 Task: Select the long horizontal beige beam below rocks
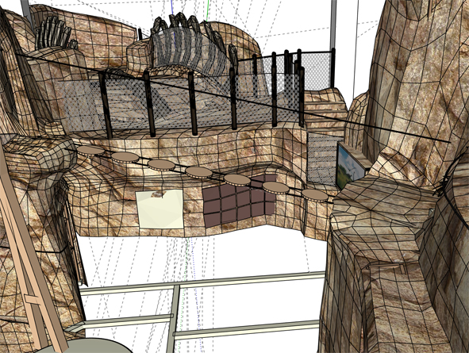pyautogui.click(x=203, y=283)
